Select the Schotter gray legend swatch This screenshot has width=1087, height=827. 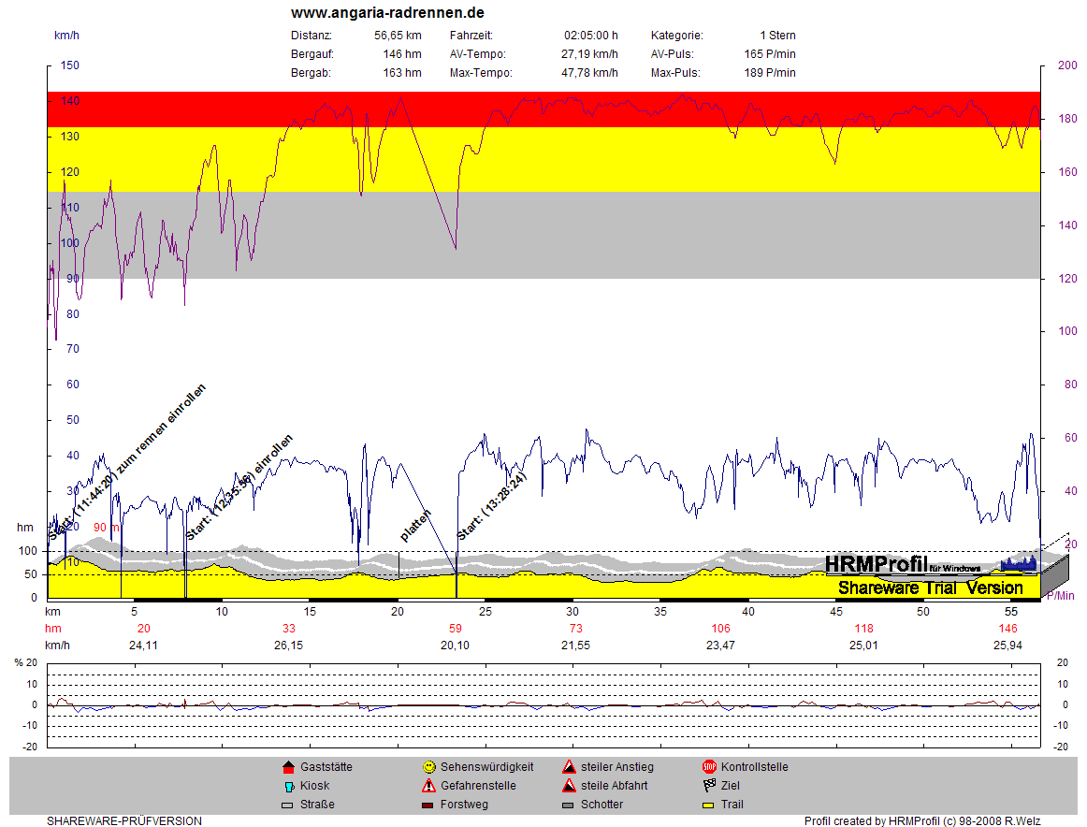point(569,805)
